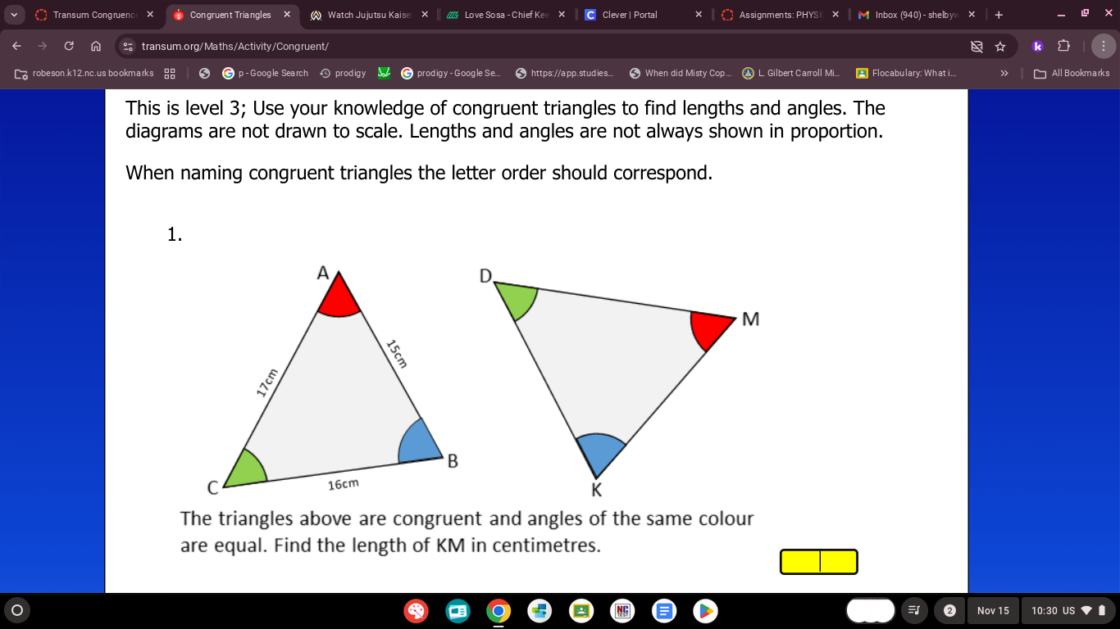This screenshot has width=1120, height=629.
Task: Open the purple K extension
Action: click(1037, 47)
